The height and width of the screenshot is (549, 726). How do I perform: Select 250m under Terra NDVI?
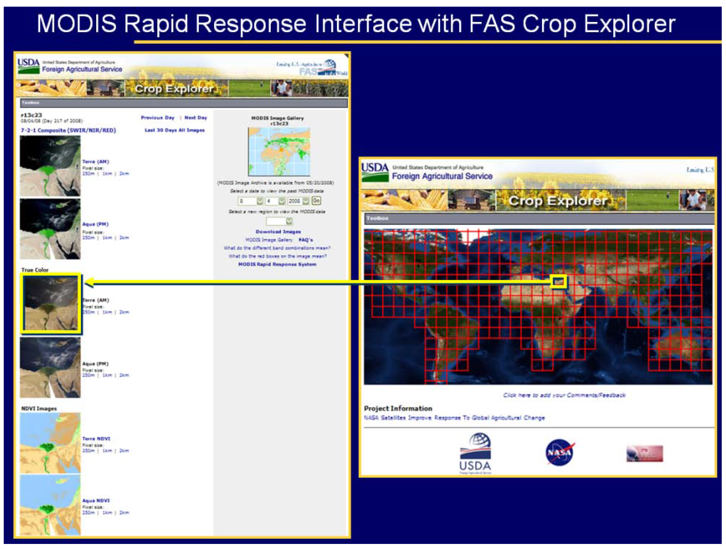pos(88,451)
